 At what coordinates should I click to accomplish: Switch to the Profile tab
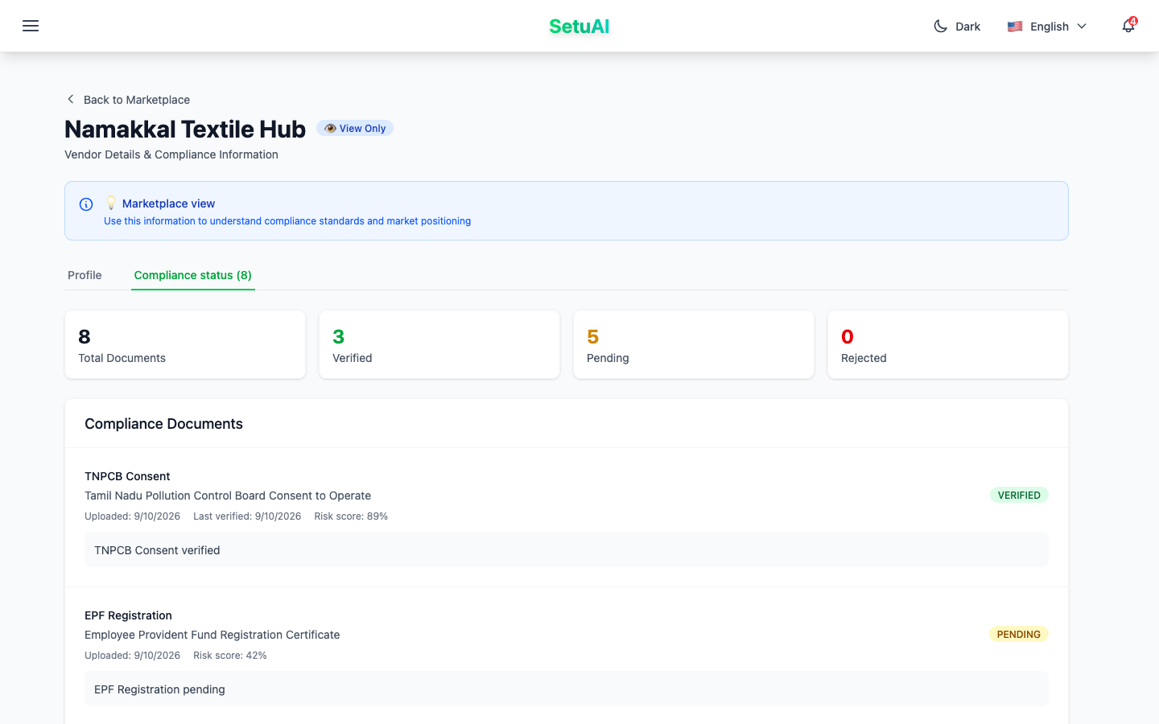[85, 275]
